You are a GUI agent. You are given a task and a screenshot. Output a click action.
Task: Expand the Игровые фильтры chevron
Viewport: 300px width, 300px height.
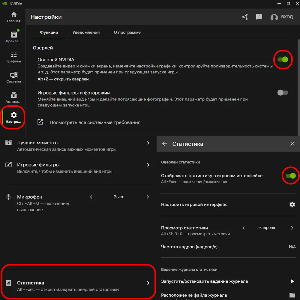pyautogui.click(x=148, y=165)
